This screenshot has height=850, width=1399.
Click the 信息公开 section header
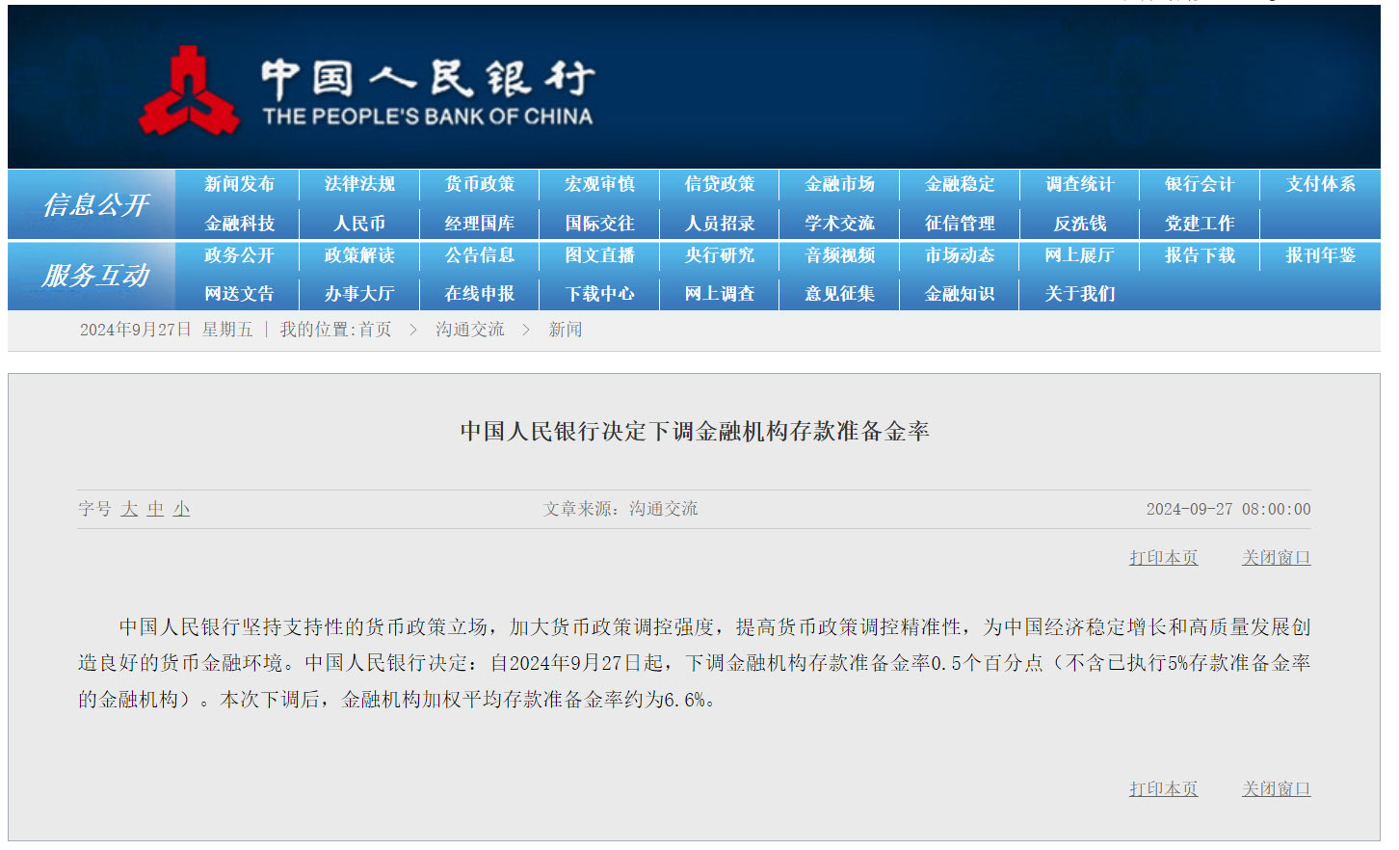tap(95, 204)
